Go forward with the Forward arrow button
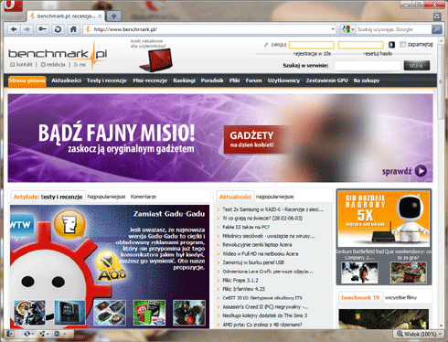 click(27, 29)
